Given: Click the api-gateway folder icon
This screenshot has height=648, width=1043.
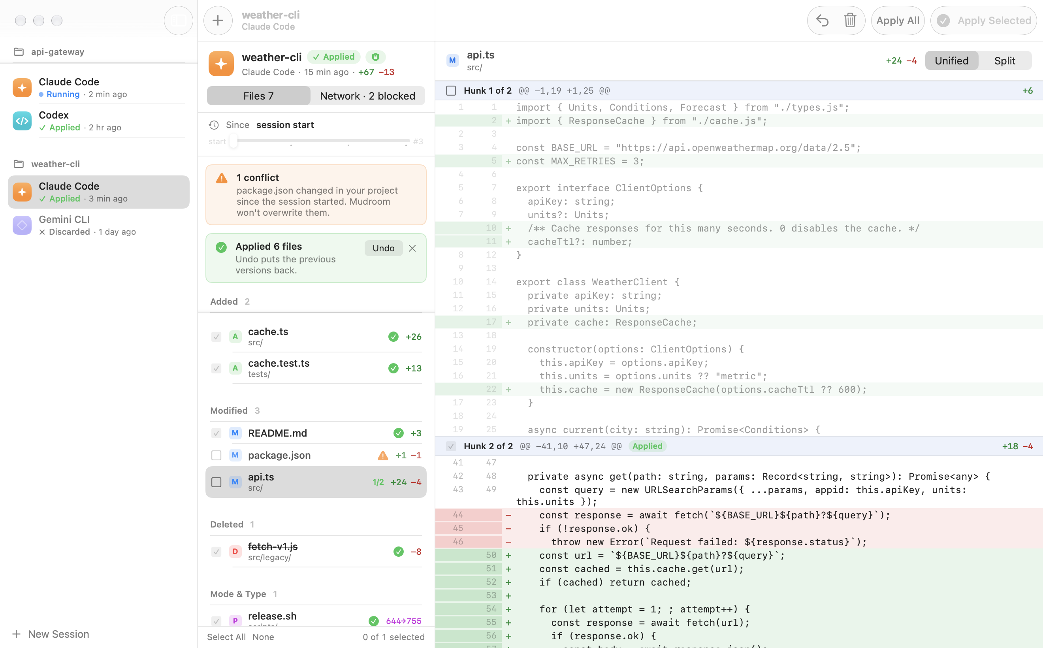Looking at the screenshot, I should click(19, 52).
